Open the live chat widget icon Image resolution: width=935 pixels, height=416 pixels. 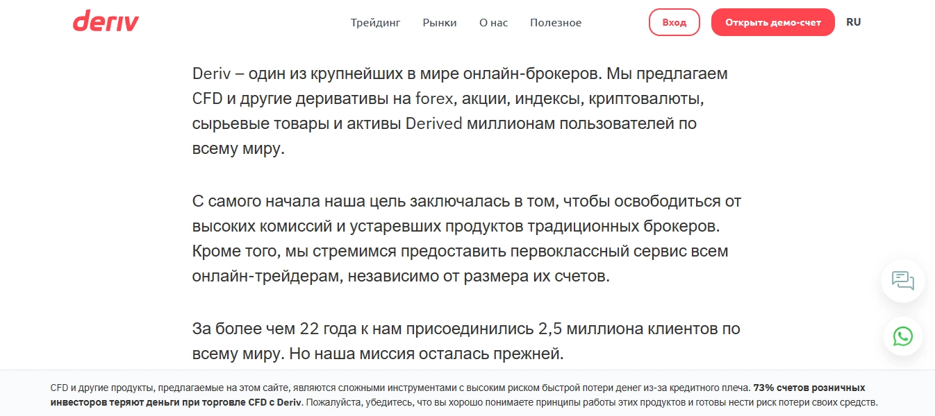[903, 281]
